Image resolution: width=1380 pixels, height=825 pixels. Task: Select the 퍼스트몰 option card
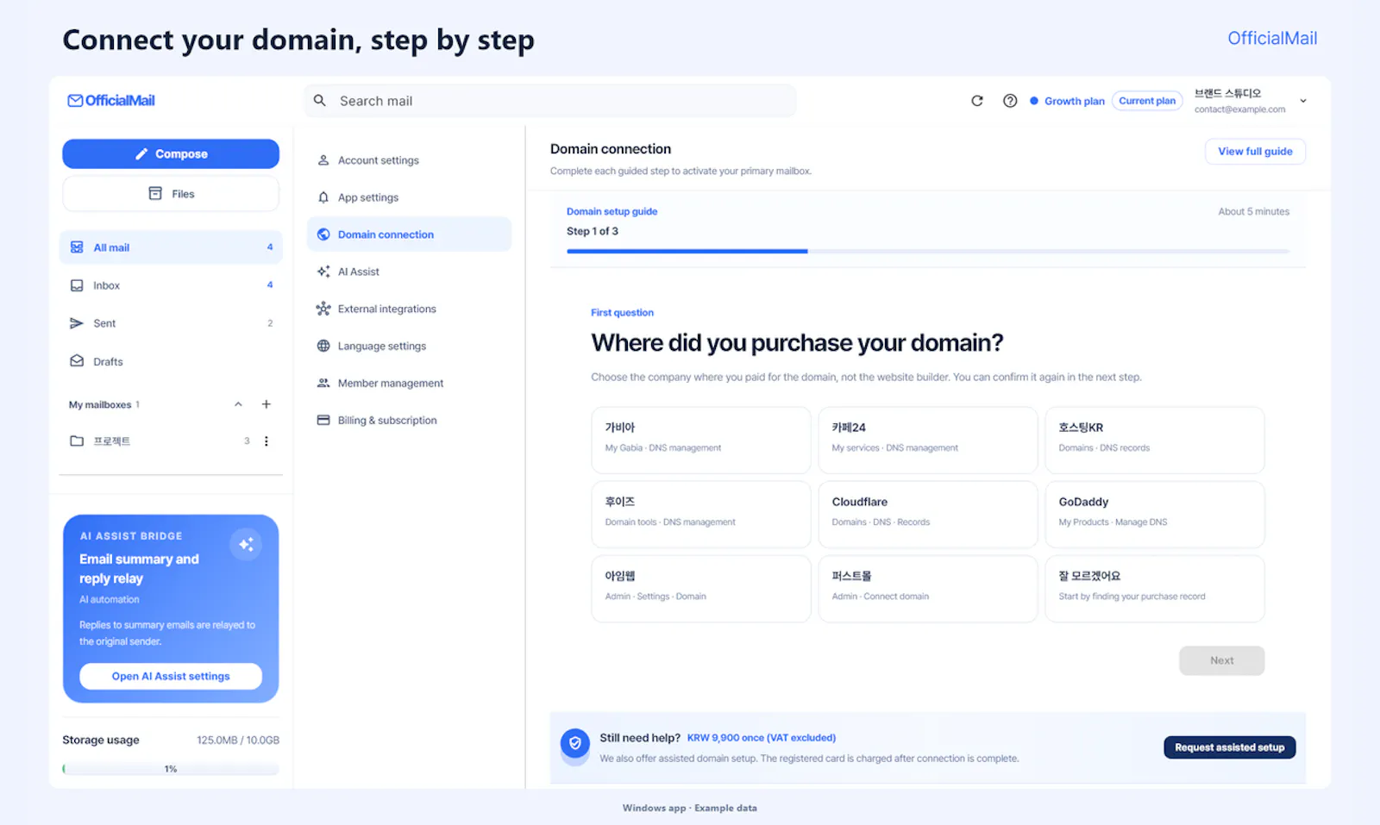[928, 589]
